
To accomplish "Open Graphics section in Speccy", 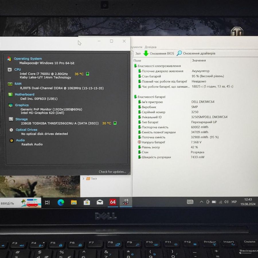I will [x=22, y=105].
